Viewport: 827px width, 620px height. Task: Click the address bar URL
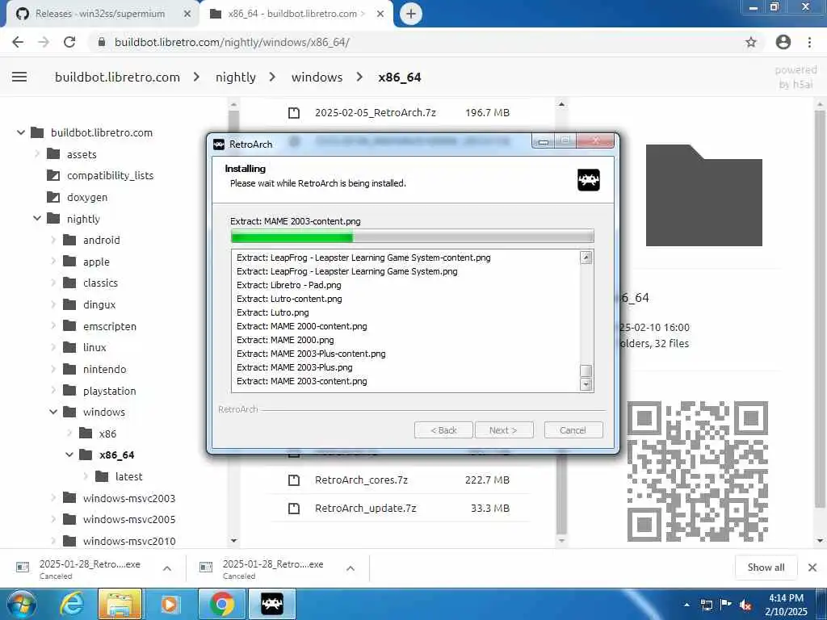pos(232,42)
